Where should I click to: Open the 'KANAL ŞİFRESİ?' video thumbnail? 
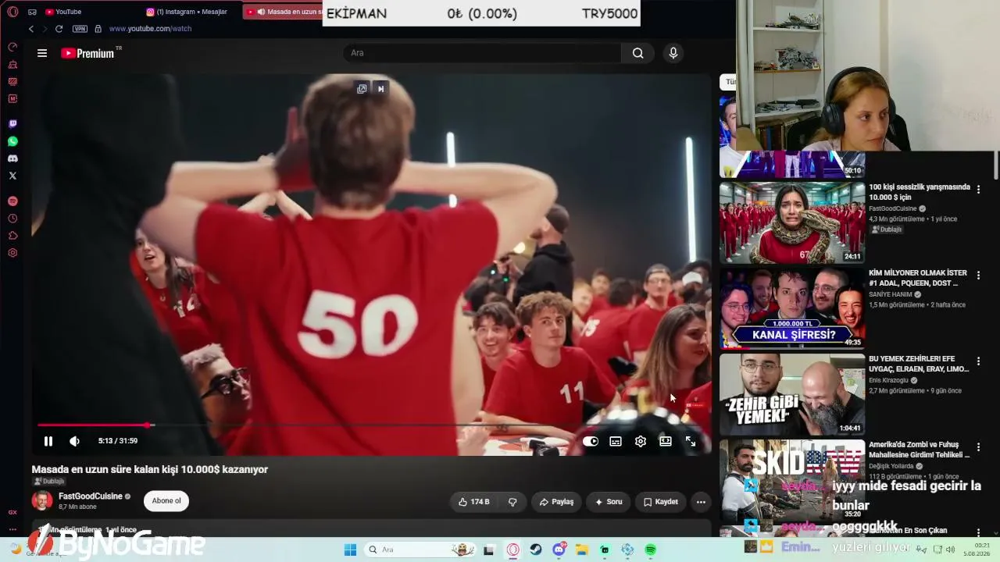(792, 308)
